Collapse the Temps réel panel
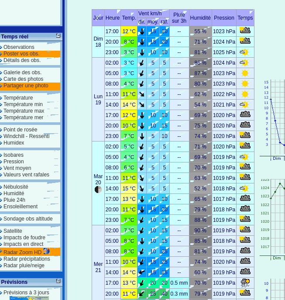The height and width of the screenshot is (300, 285). pyautogui.click(x=58, y=35)
